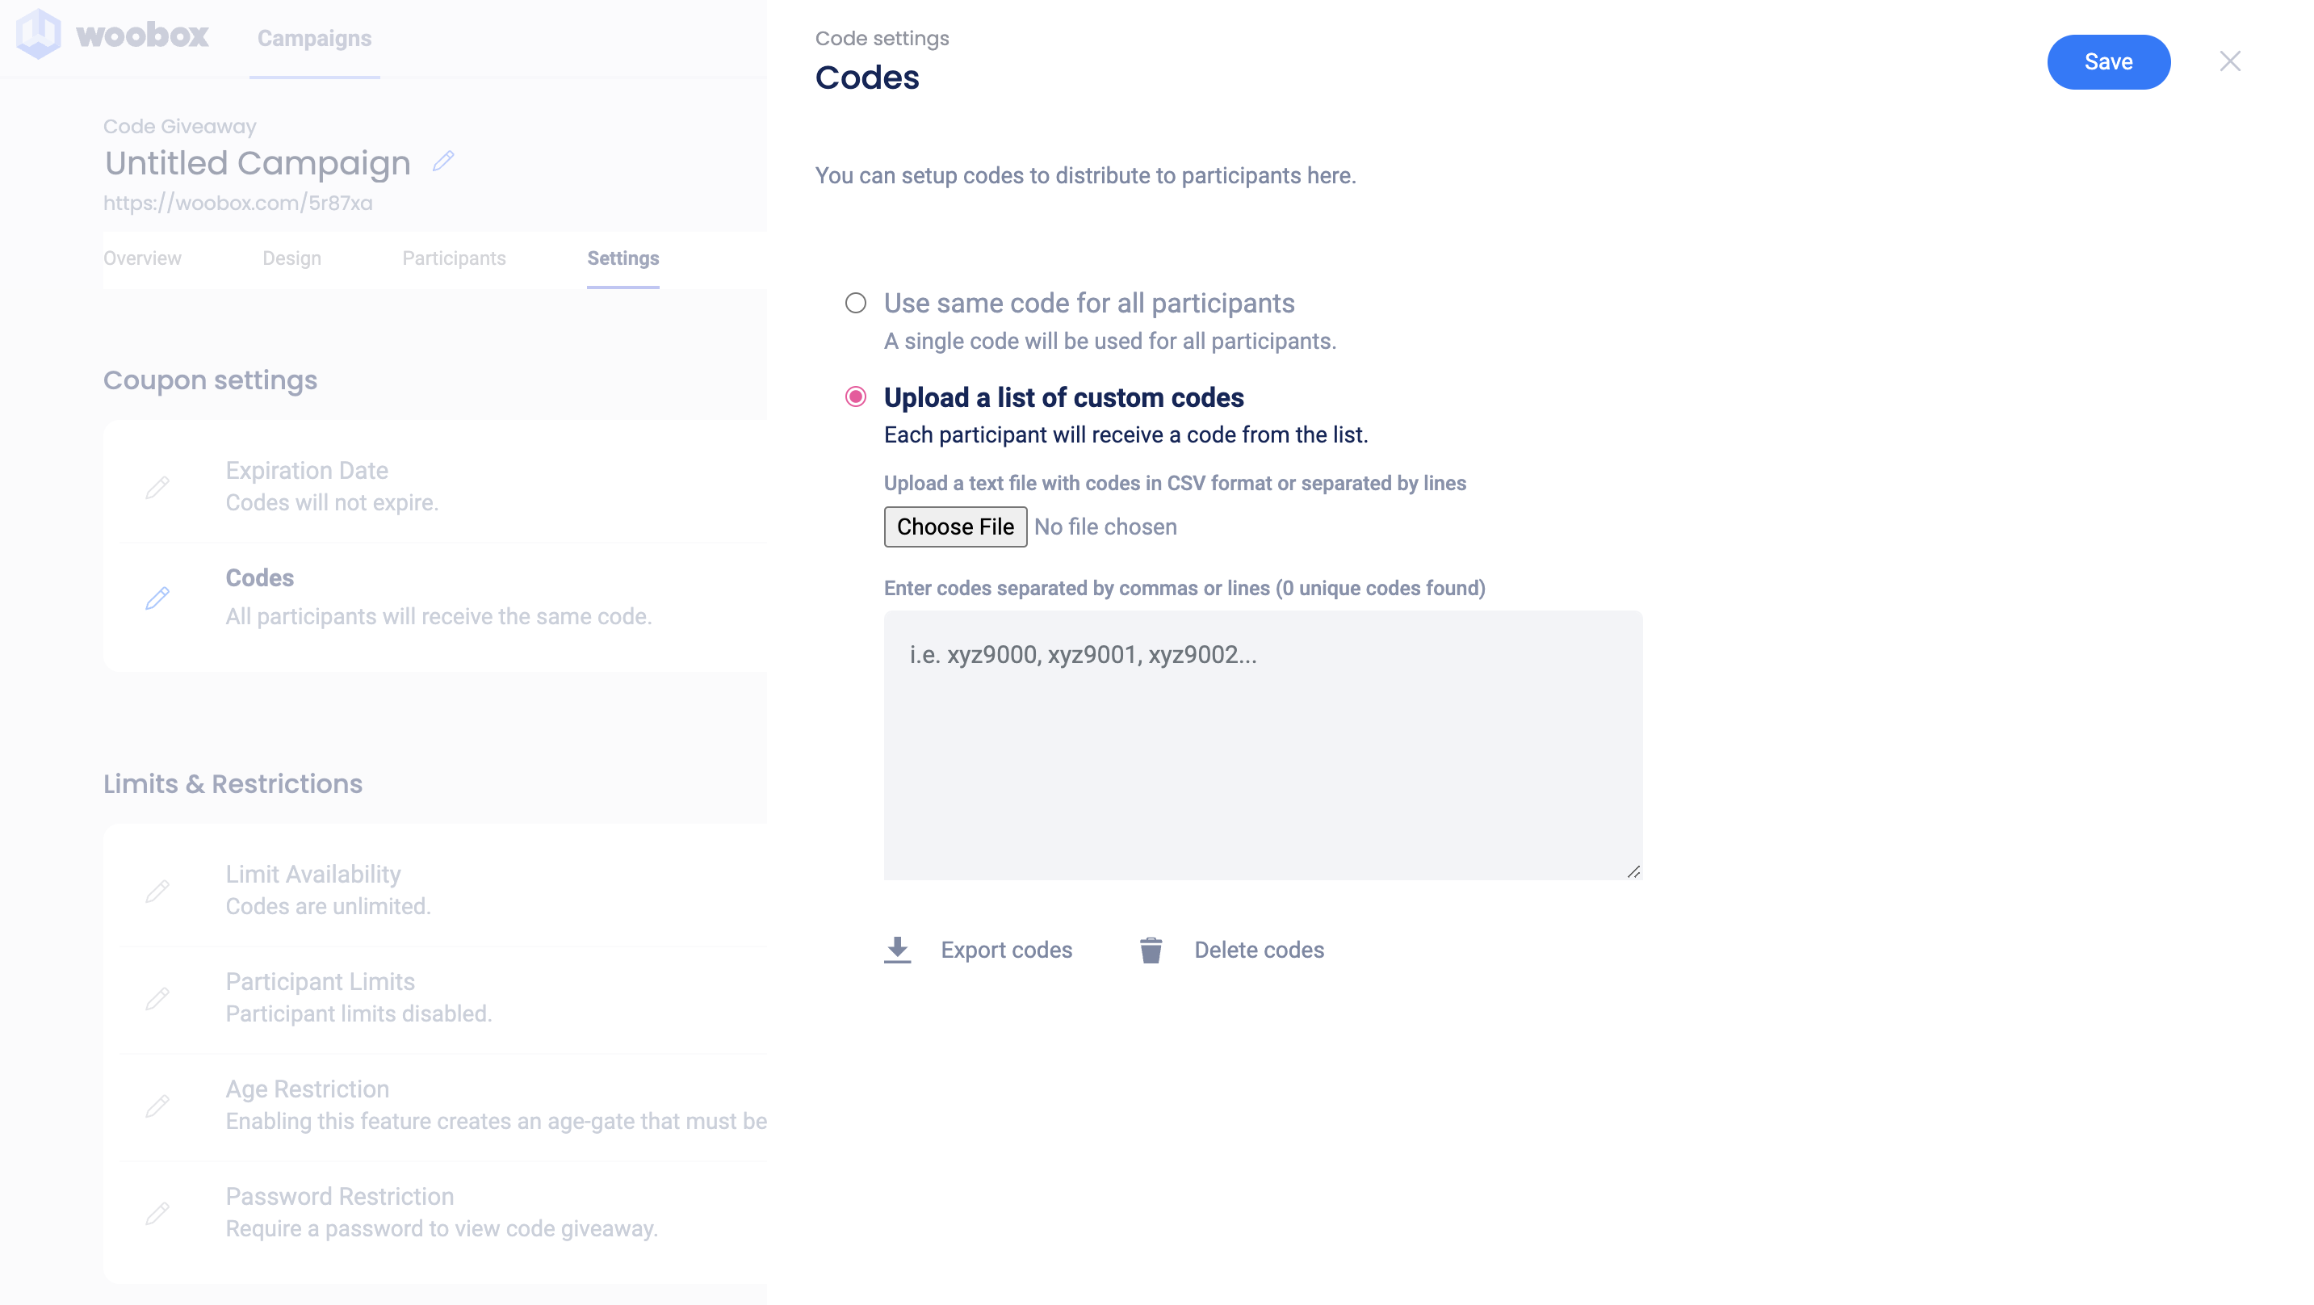Screen dimensions: 2314x1305
Task: Click the Delete codes trash icon
Action: (1151, 950)
